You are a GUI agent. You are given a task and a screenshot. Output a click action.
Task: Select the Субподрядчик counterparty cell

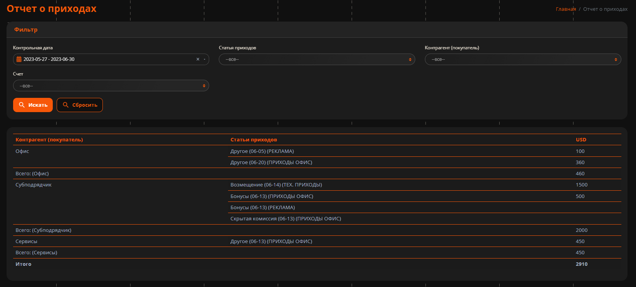point(34,185)
